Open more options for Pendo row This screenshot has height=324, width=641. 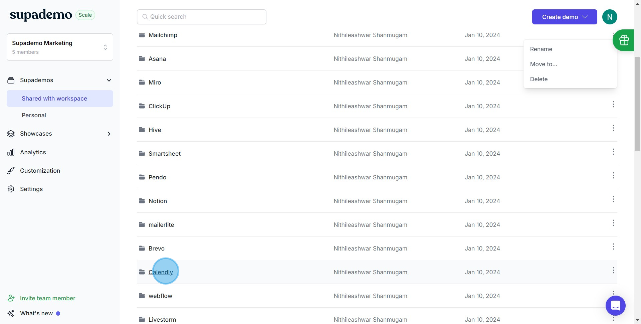click(613, 175)
